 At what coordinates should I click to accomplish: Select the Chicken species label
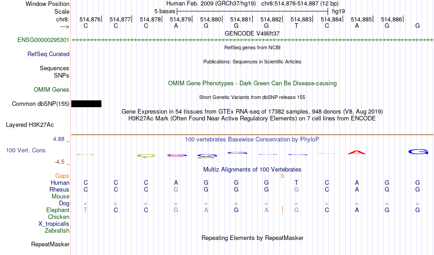click(58, 217)
